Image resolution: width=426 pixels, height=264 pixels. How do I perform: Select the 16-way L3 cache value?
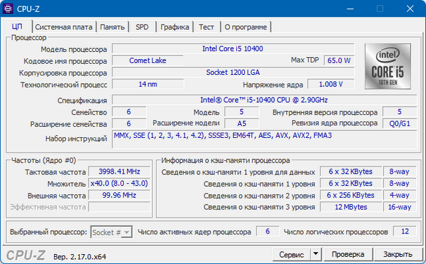click(x=399, y=207)
